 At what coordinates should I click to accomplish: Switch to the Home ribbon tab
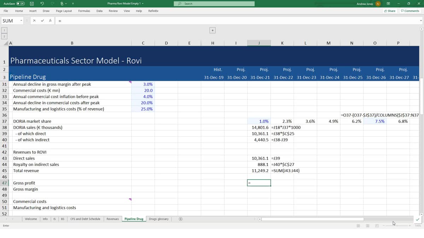(19, 11)
